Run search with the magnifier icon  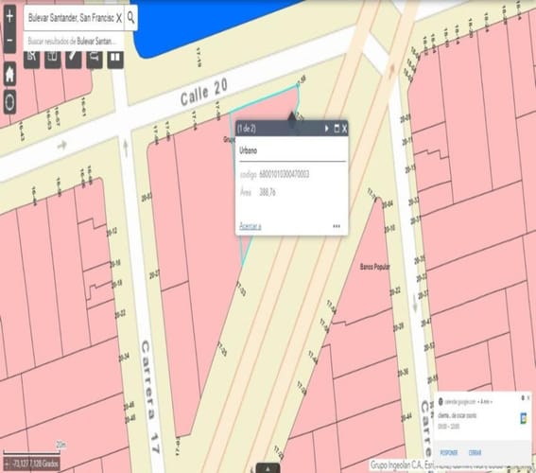(x=130, y=17)
